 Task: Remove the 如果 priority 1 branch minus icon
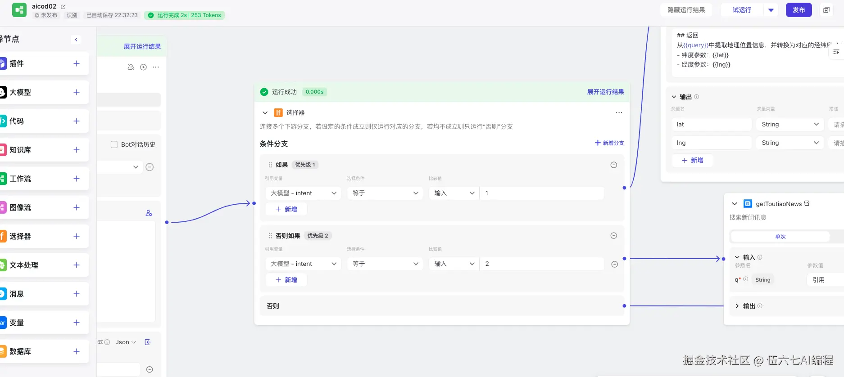click(x=613, y=165)
